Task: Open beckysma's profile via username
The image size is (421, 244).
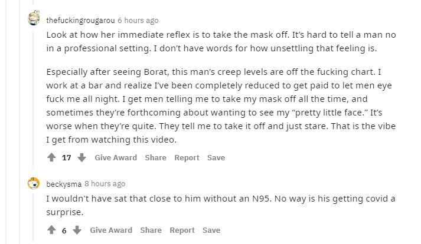Action: (x=64, y=184)
